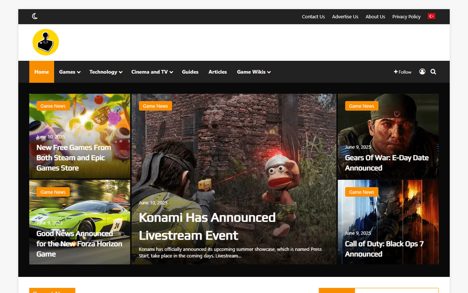Open the Forza Horizon good news headline
The height and width of the screenshot is (293, 468).
(79, 244)
